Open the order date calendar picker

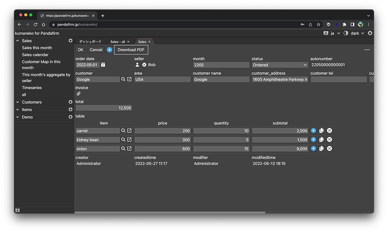103,65
